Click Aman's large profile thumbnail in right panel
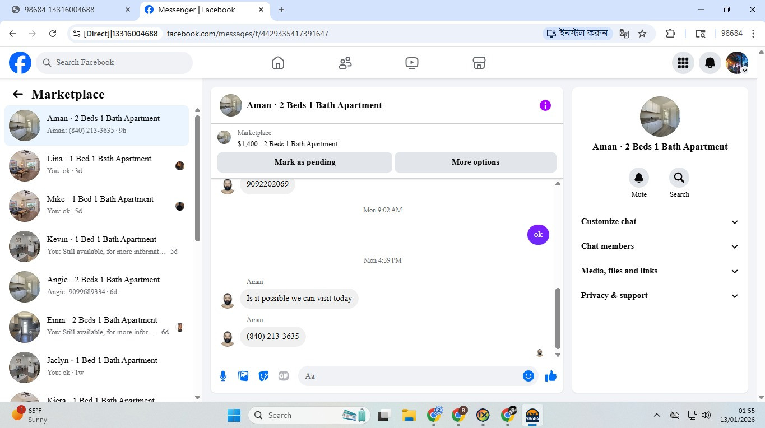Image resolution: width=765 pixels, height=428 pixels. tap(660, 117)
